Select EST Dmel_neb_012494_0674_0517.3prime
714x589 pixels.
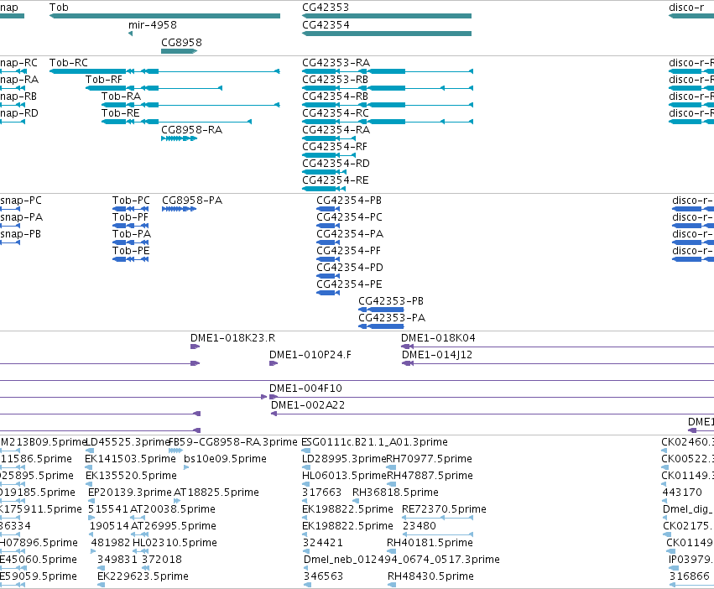point(402,560)
